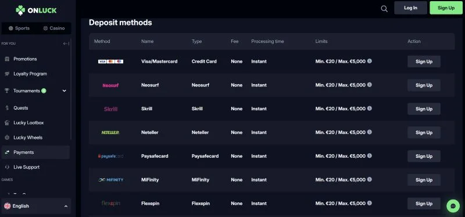Screen dimensions: 465x217
Task: Click the Action column header
Action: [x=414, y=41]
